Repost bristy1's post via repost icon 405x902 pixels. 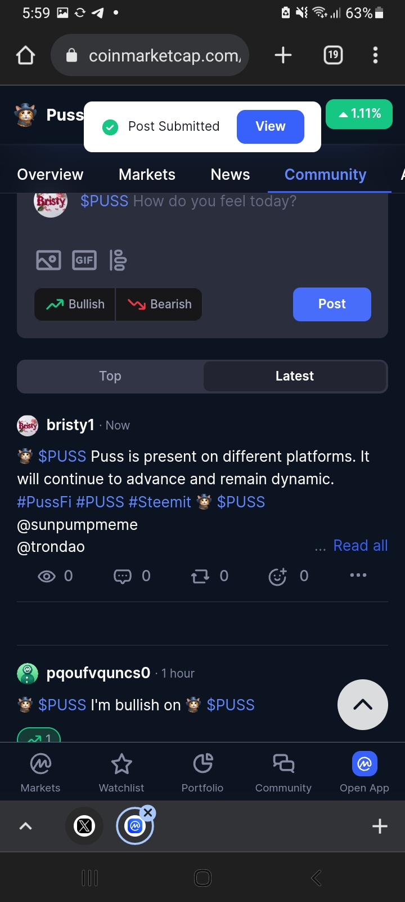coord(200,576)
